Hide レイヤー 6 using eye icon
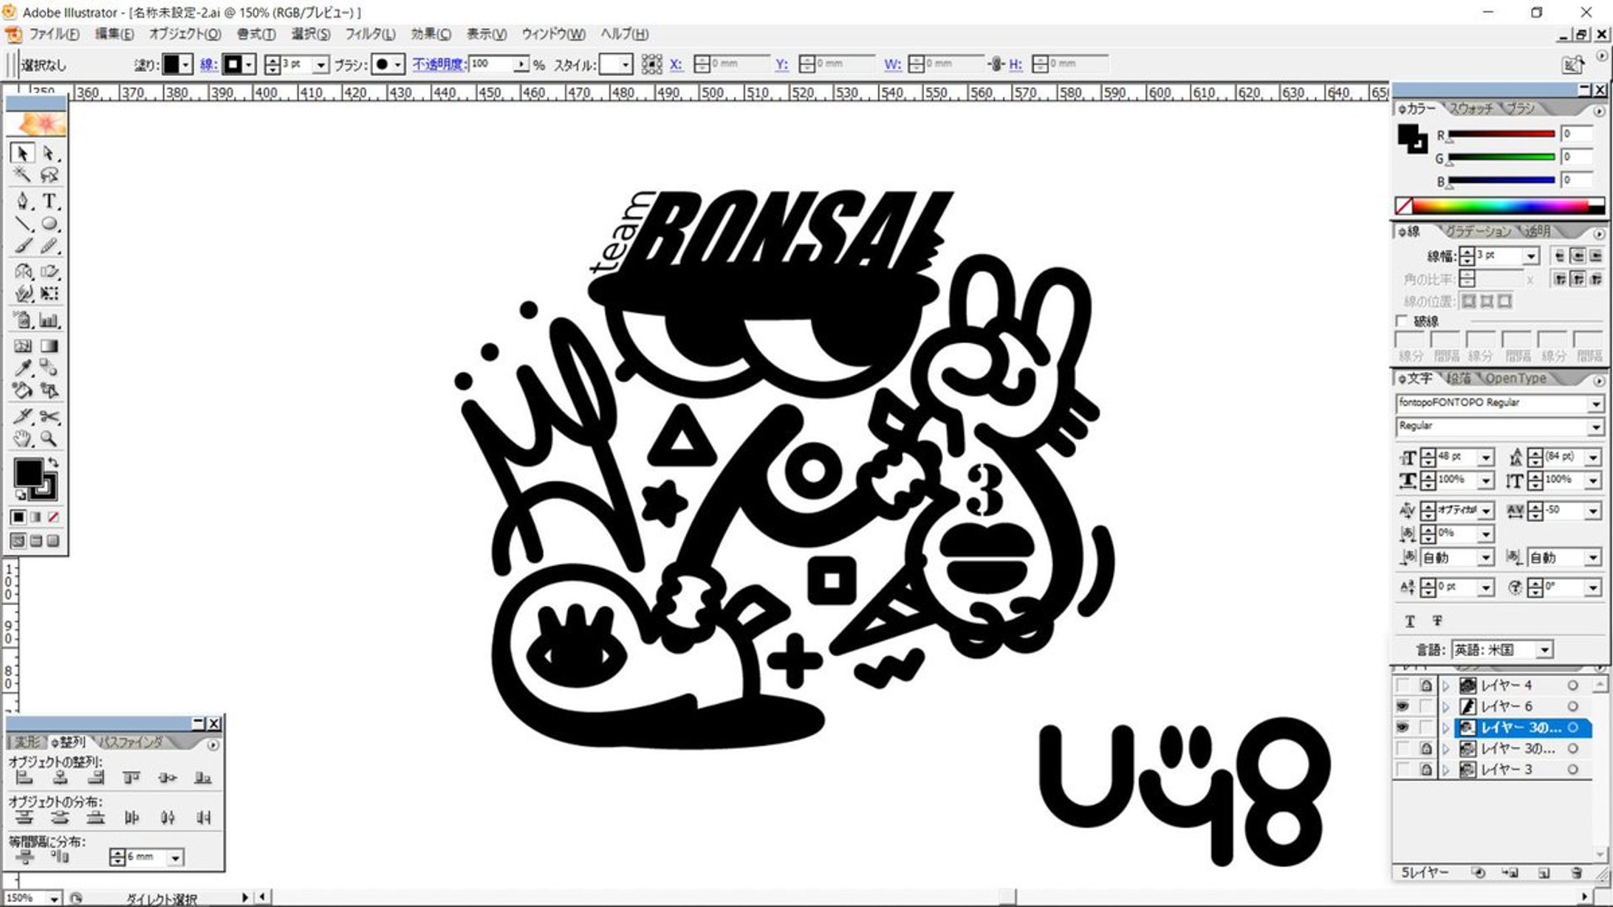1613x907 pixels. [1402, 706]
